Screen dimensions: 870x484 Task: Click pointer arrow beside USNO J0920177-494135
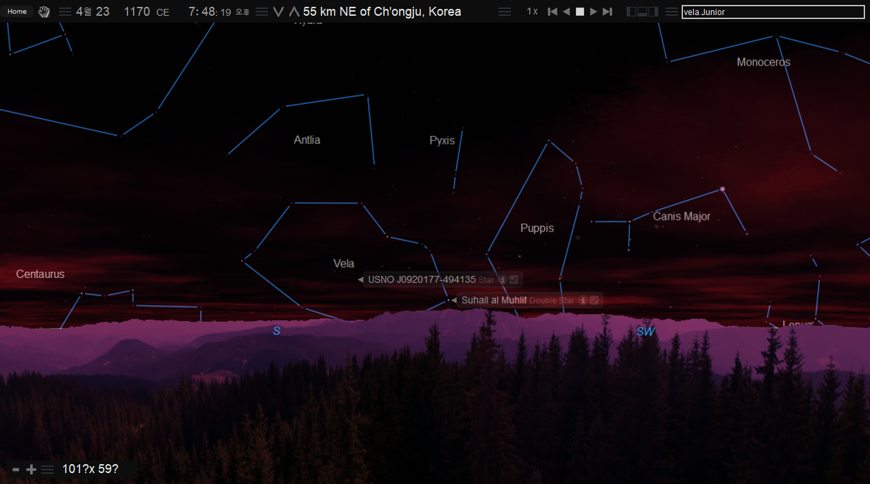tap(361, 279)
